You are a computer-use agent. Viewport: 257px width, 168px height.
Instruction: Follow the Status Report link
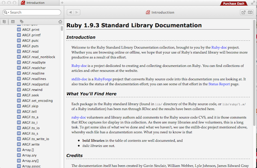(219, 84)
